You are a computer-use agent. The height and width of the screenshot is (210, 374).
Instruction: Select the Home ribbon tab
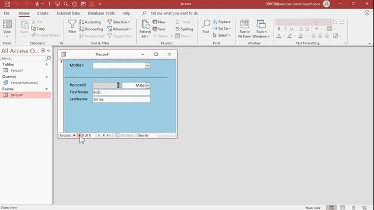click(x=24, y=13)
